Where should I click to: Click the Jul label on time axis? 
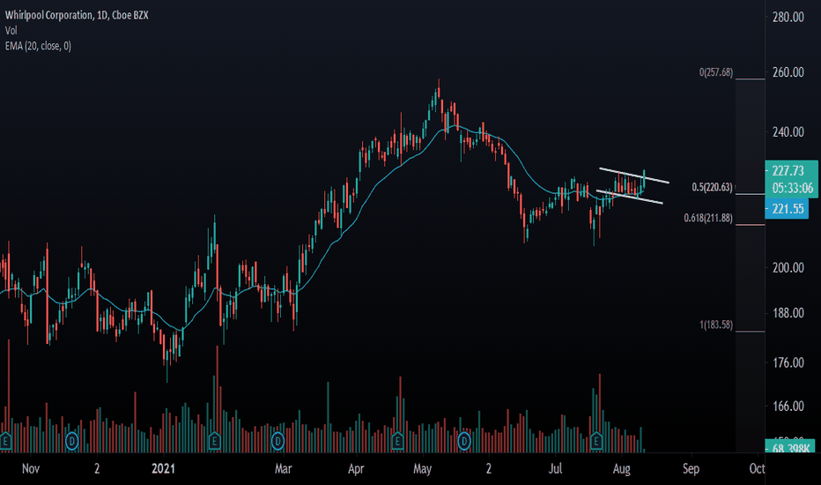point(555,469)
